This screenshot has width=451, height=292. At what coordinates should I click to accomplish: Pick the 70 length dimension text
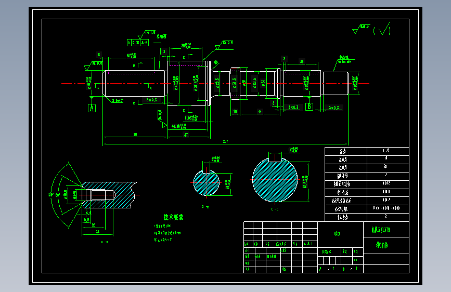coord(135,134)
